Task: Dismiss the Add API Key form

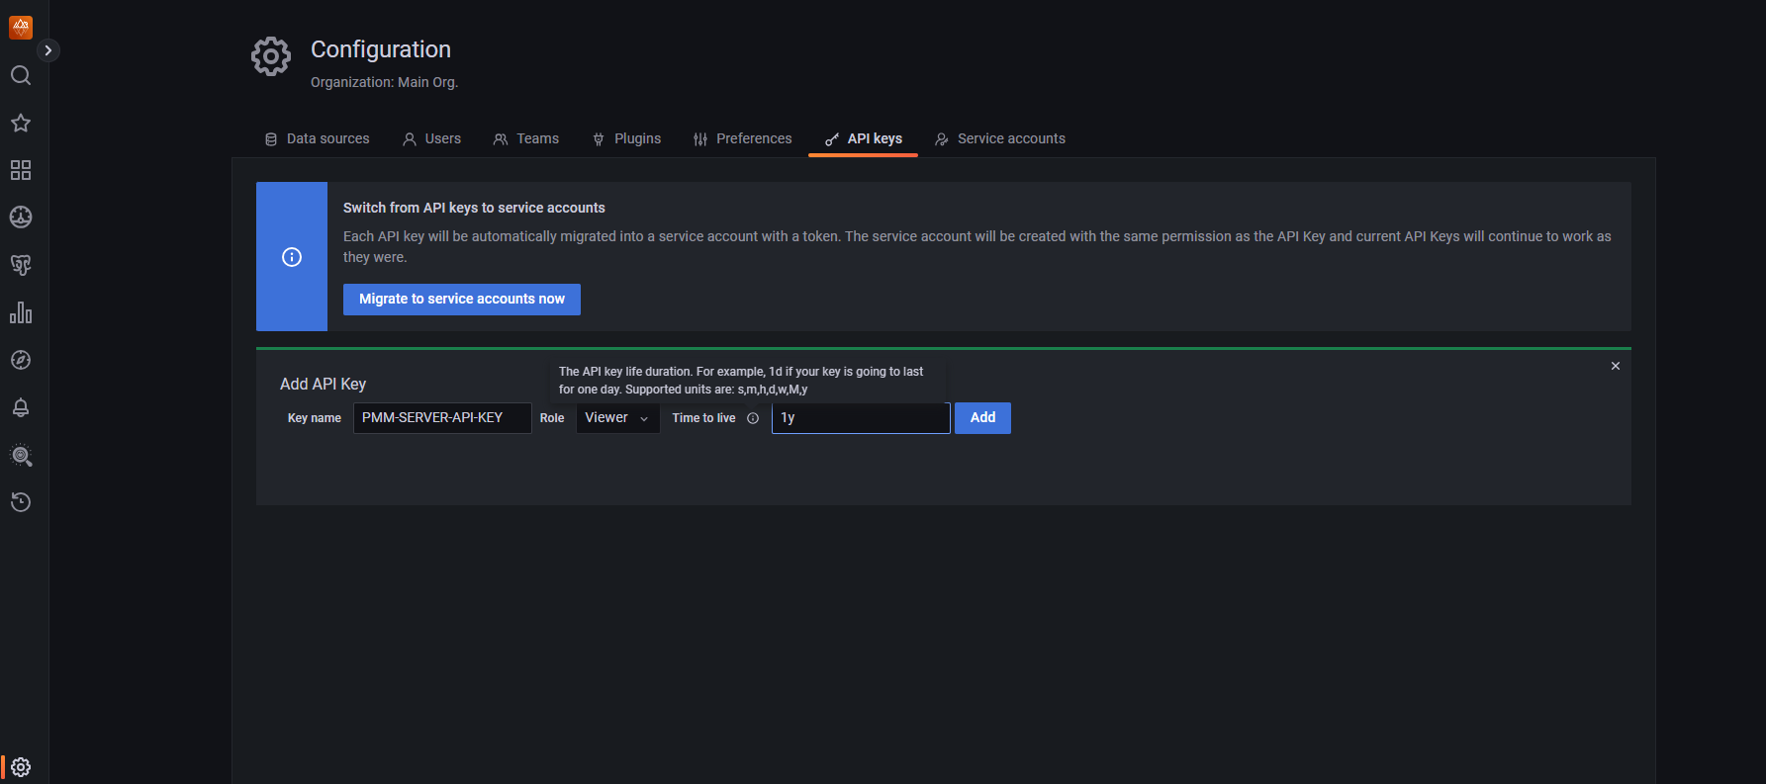Action: (x=1615, y=365)
